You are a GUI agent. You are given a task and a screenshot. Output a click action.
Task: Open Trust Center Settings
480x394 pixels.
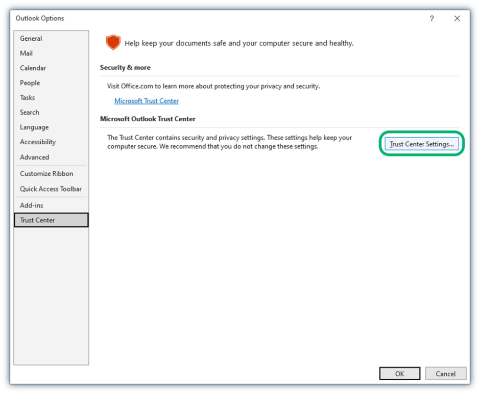422,144
